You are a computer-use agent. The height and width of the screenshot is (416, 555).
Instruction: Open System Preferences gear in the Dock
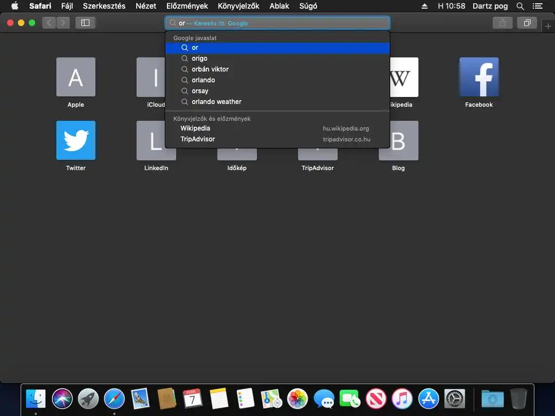(x=455, y=399)
